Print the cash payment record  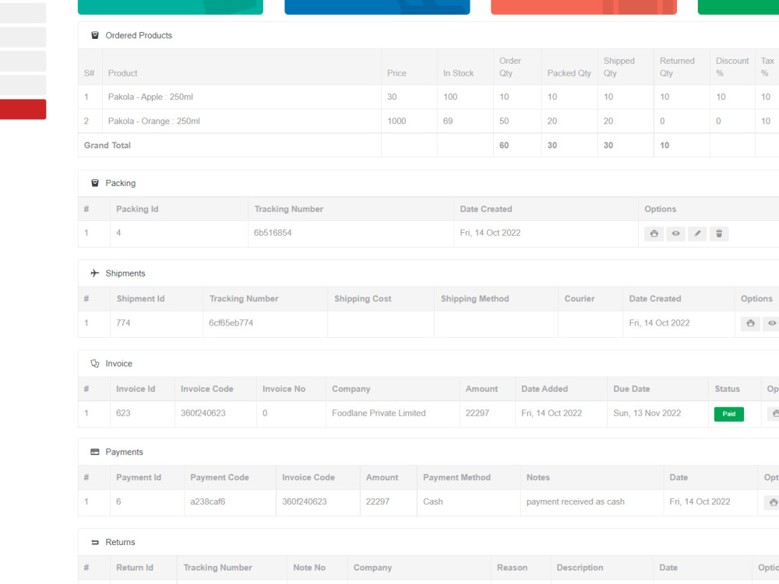[774, 502]
